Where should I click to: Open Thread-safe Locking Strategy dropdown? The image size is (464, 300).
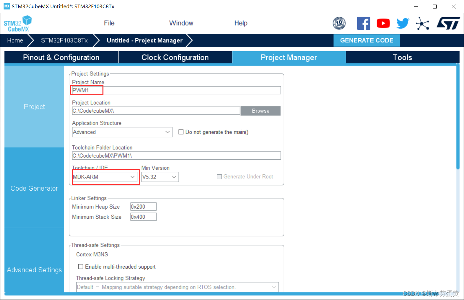click(x=178, y=287)
